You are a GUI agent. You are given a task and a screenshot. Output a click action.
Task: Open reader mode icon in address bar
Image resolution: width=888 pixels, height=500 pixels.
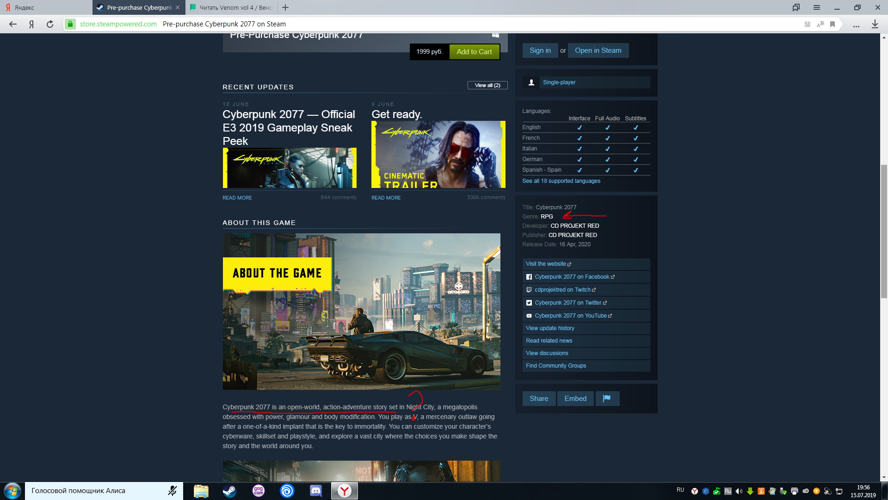tap(808, 24)
